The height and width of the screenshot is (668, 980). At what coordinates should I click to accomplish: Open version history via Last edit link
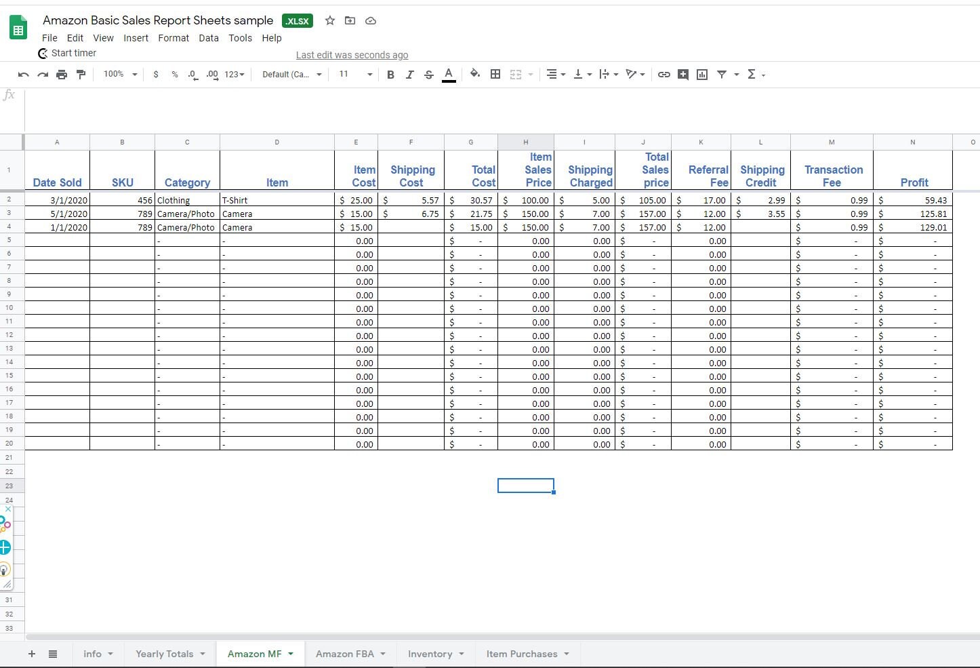coord(352,55)
